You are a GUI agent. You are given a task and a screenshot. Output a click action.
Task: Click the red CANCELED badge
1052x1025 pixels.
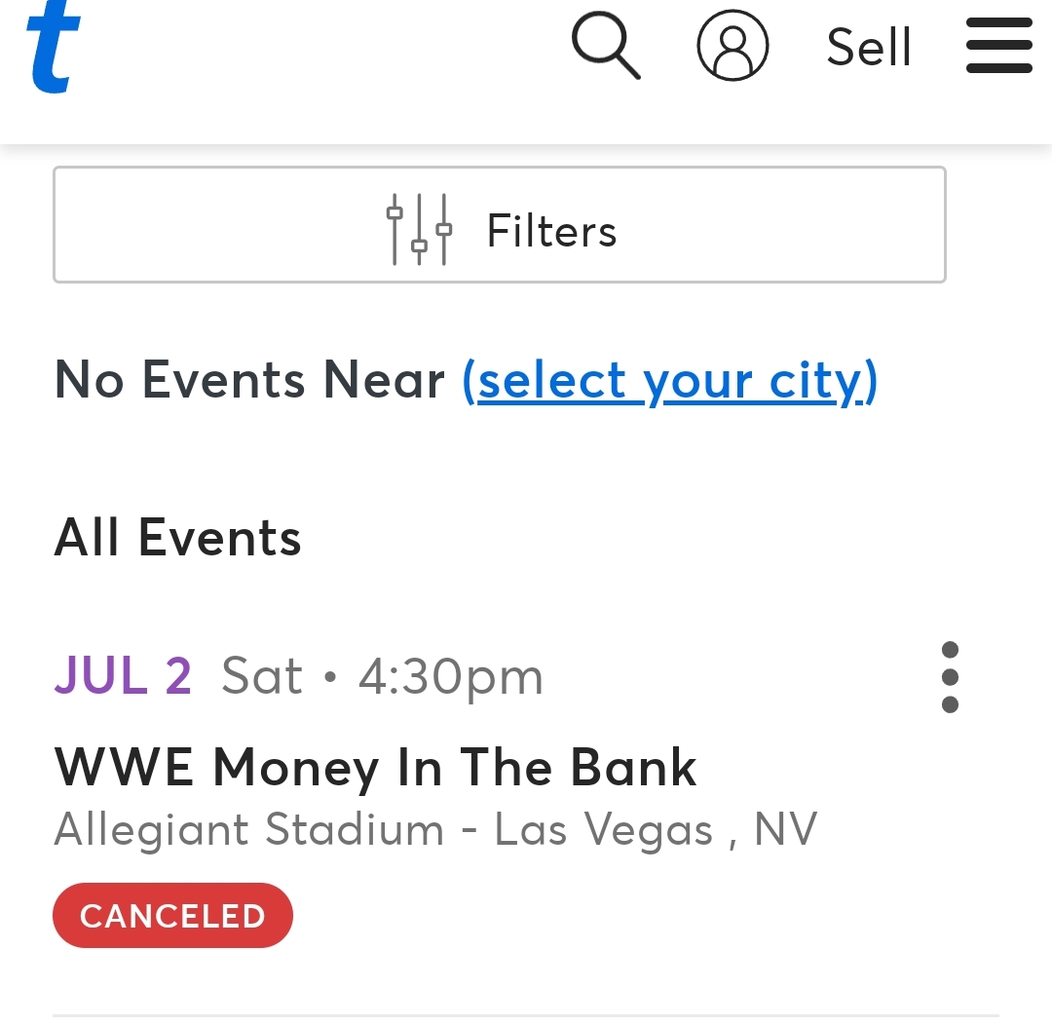(x=172, y=915)
